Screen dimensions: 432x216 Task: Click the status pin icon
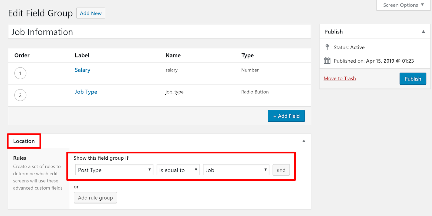(x=327, y=47)
